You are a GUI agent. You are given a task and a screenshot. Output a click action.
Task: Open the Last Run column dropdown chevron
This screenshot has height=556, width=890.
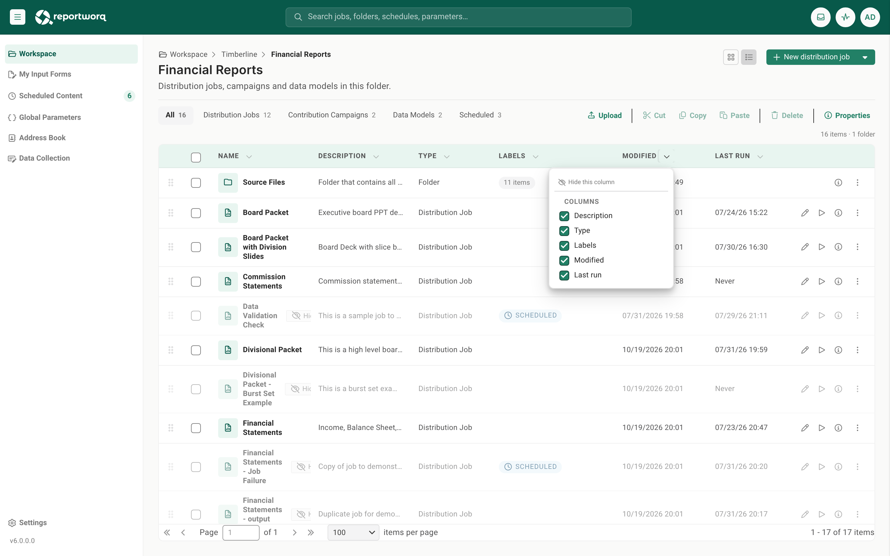[x=760, y=157]
